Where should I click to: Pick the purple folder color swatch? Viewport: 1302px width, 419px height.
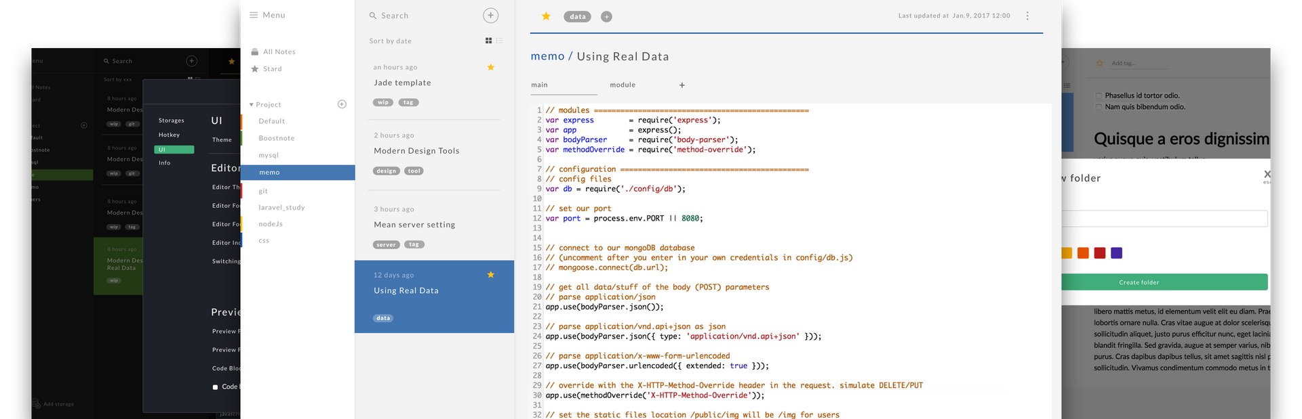coord(1117,253)
